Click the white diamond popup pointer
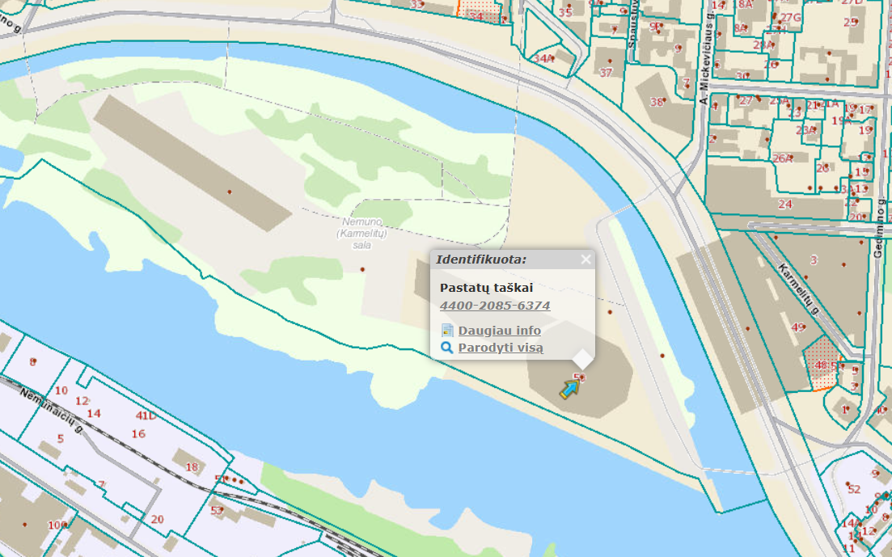This screenshot has height=557, width=892. point(583,358)
